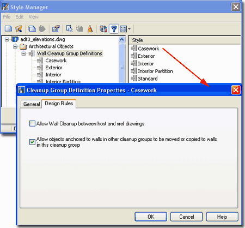Uncheck allow anchored objects to be moved checkbox
This screenshot has height=228, width=245.
click(32, 142)
